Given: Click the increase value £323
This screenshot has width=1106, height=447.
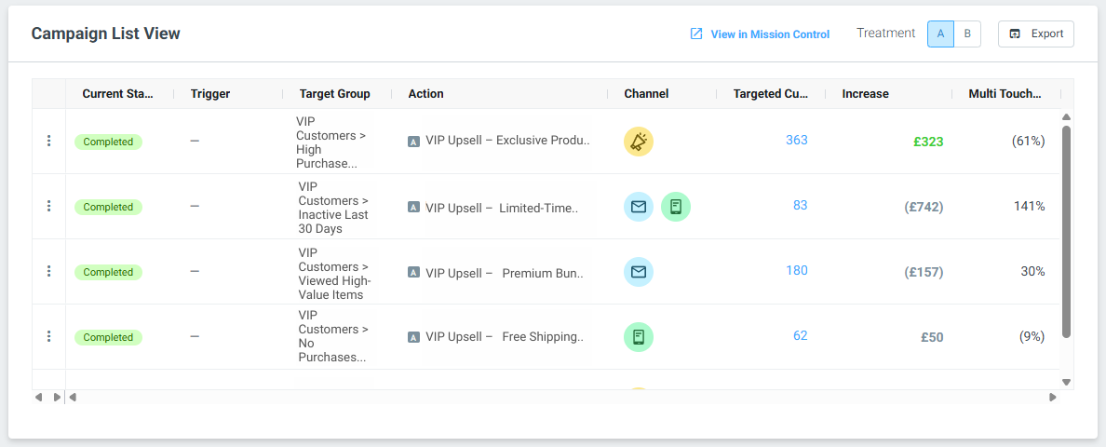Looking at the screenshot, I should pos(928,142).
